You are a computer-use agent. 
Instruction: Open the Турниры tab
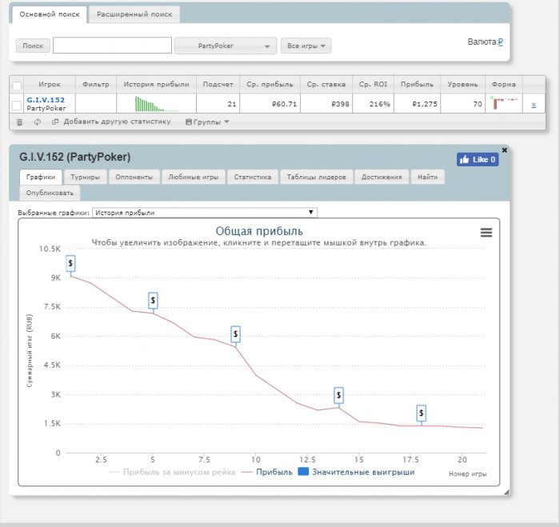click(85, 177)
